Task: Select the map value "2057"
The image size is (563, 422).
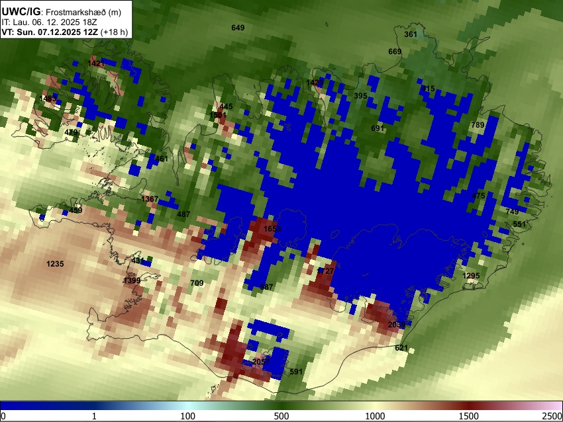Action: click(261, 361)
